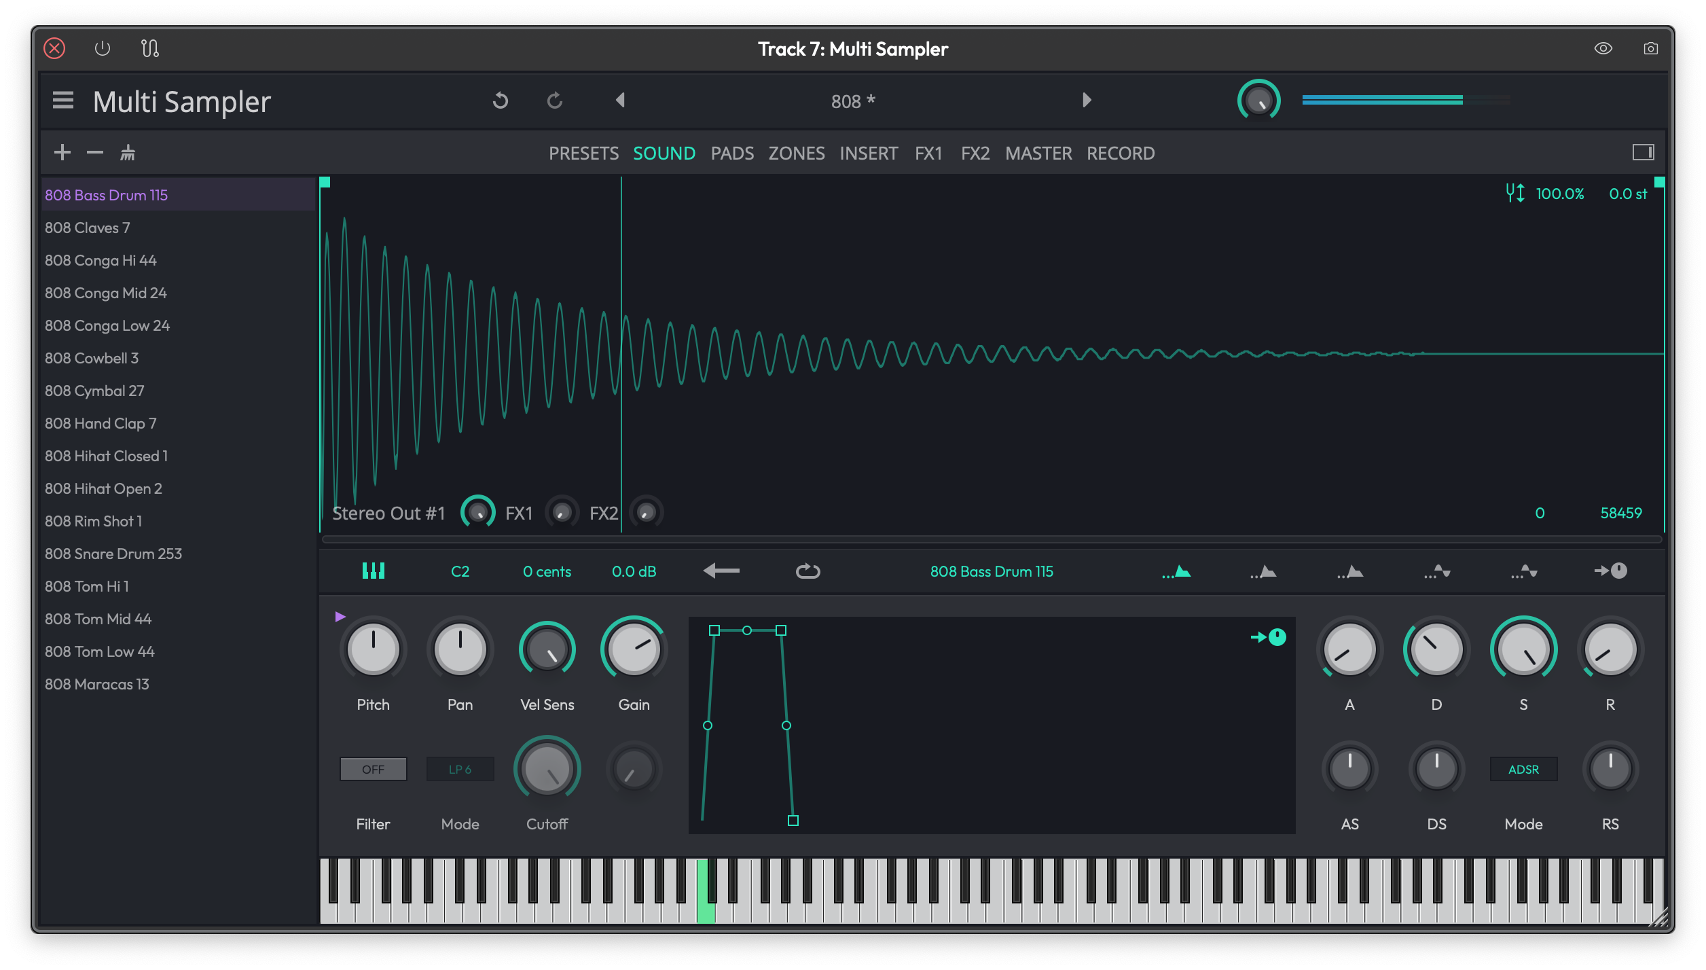This screenshot has width=1706, height=970.
Task: Click the undo arrow icon
Action: [x=501, y=101]
